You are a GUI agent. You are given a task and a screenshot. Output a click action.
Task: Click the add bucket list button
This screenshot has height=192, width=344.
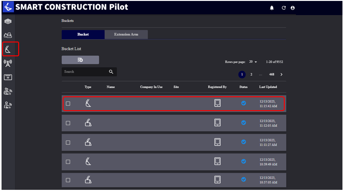pyautogui.click(x=80, y=60)
